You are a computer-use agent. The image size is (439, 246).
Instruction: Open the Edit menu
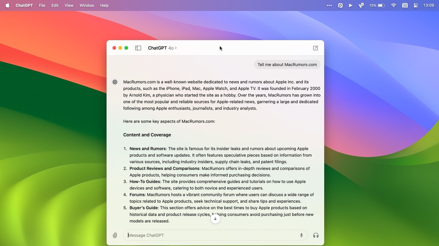tap(55, 5)
